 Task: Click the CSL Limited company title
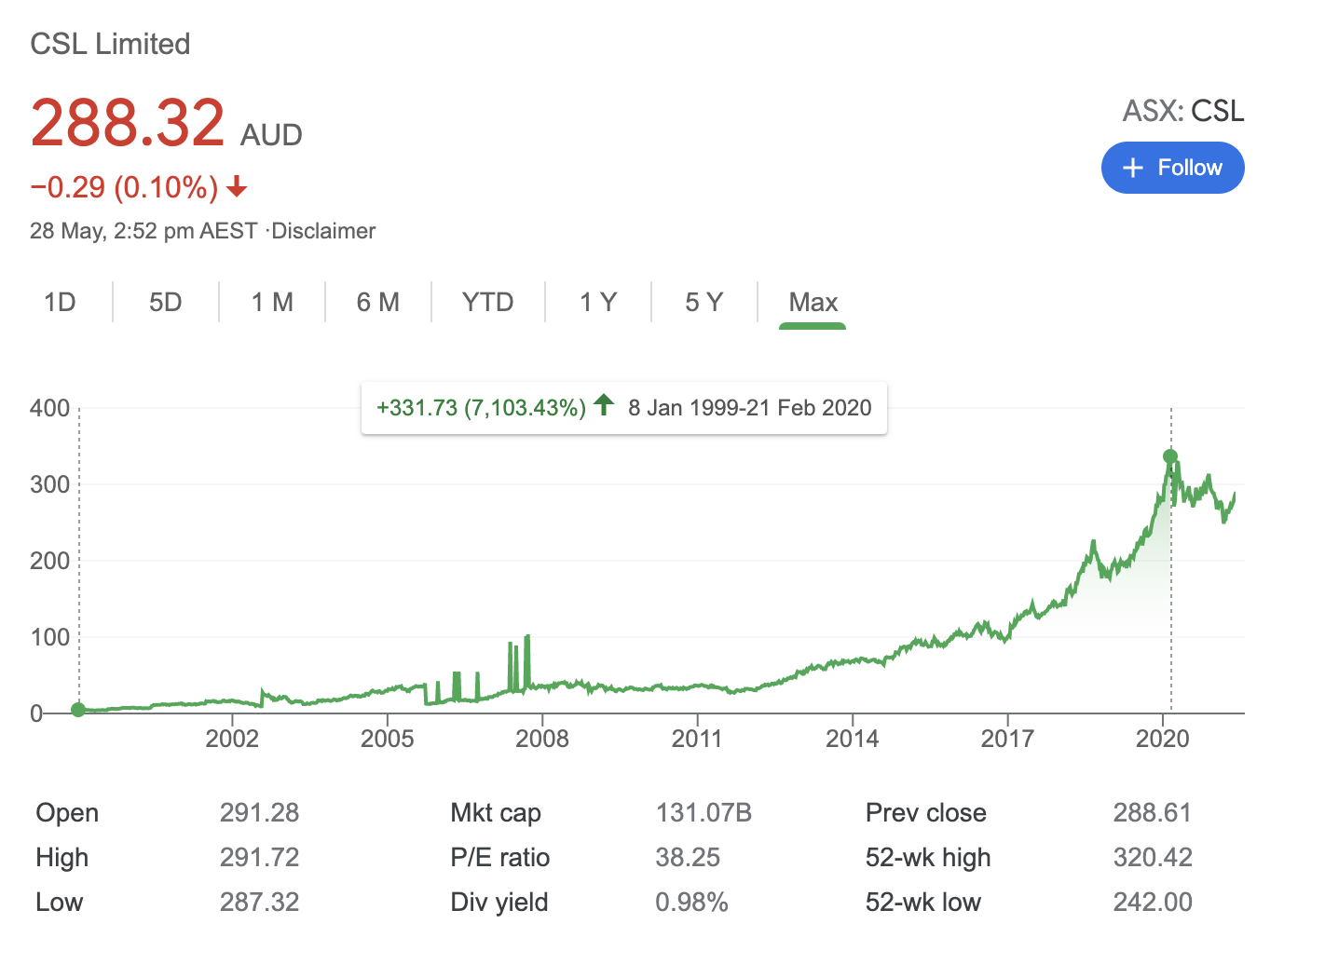pos(110,44)
